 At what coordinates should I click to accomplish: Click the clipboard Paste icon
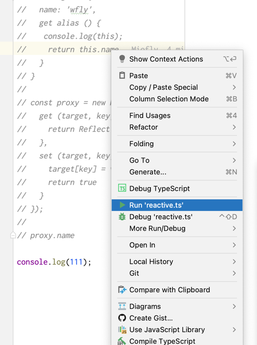click(x=122, y=75)
